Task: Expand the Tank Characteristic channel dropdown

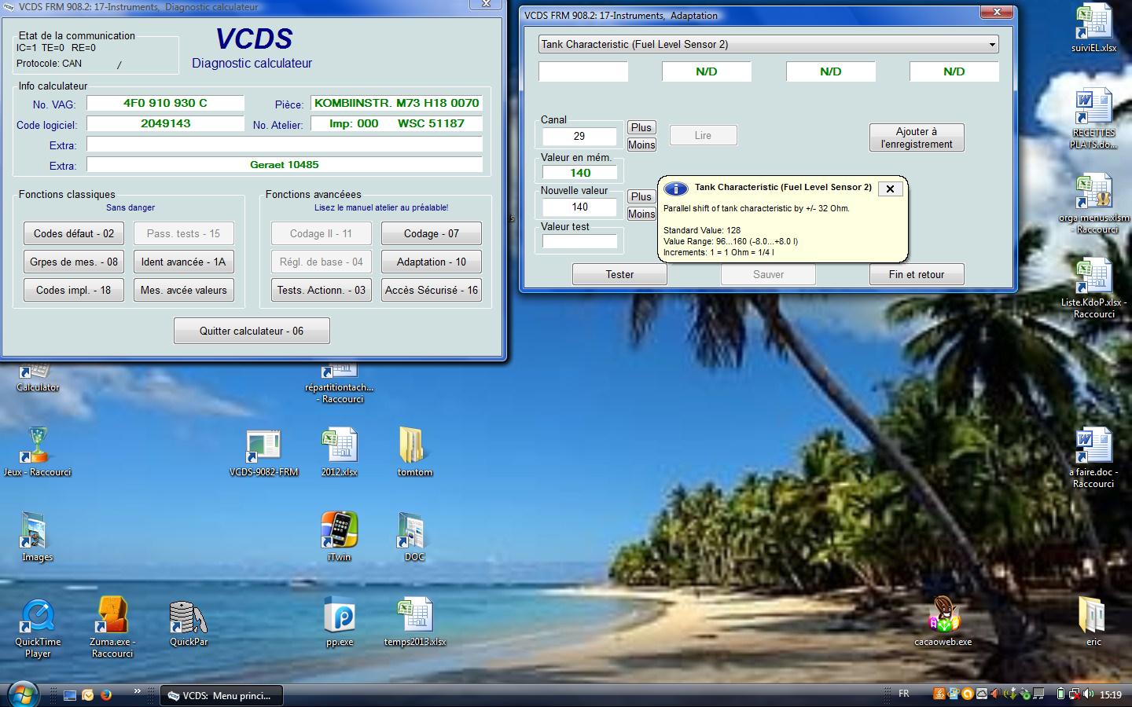Action: 991,45
